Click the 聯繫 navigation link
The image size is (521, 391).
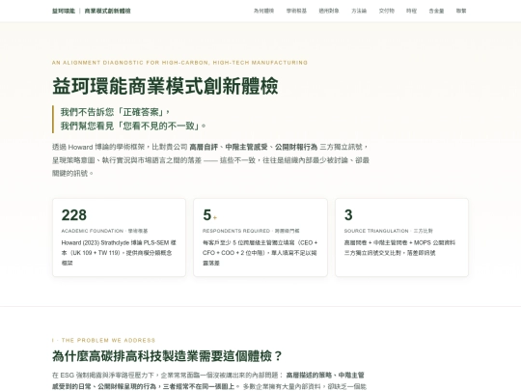coord(461,11)
